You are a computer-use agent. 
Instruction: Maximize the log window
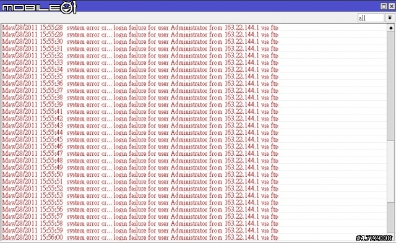click(384, 6)
